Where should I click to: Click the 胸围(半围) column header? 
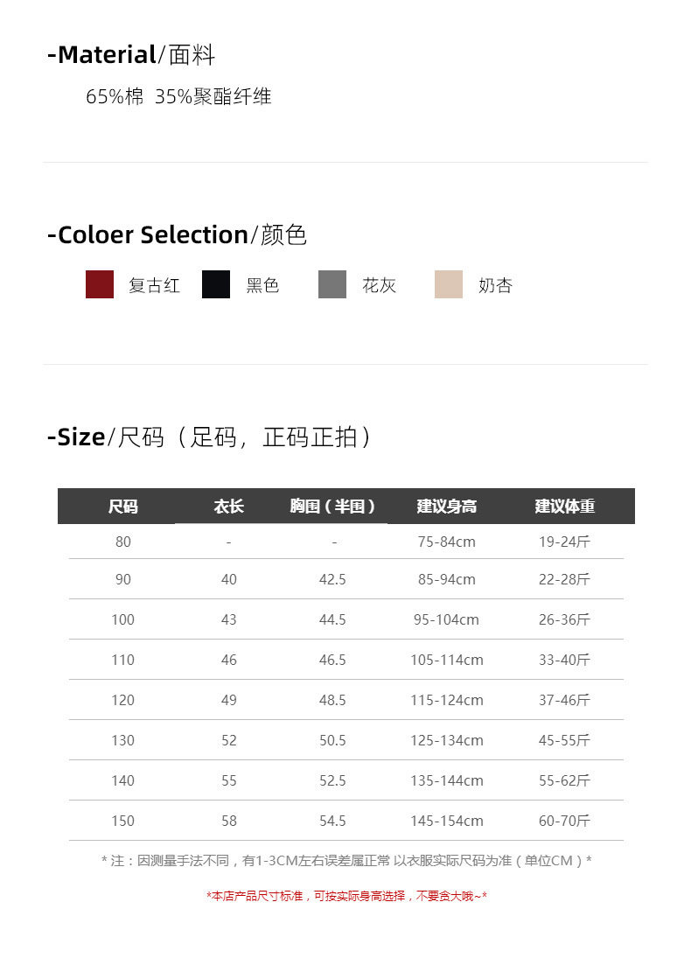pos(332,507)
